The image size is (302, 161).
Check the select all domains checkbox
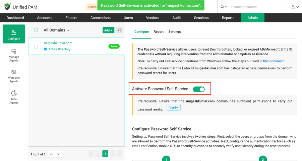36,30
